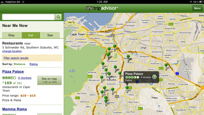Click the green pin west of airport

pyautogui.click(x=166, y=65)
